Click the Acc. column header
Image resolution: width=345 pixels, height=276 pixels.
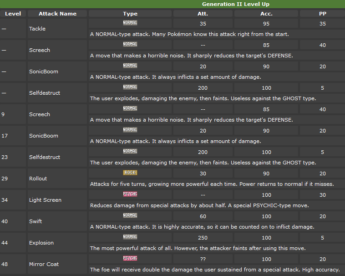click(266, 14)
